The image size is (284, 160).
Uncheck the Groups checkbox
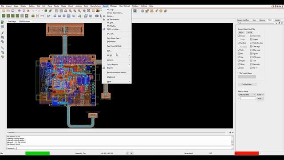239,36
